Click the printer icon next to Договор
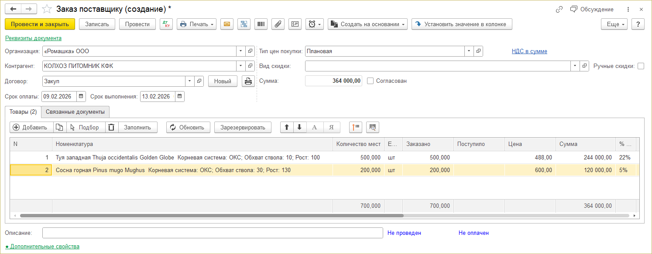 pyautogui.click(x=248, y=81)
